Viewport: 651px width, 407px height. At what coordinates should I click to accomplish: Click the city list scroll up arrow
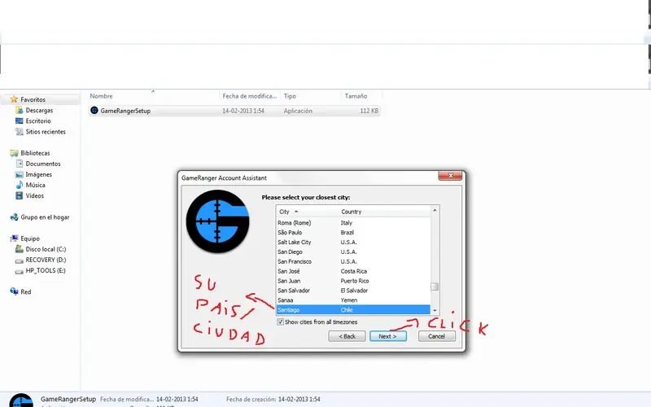pos(435,211)
